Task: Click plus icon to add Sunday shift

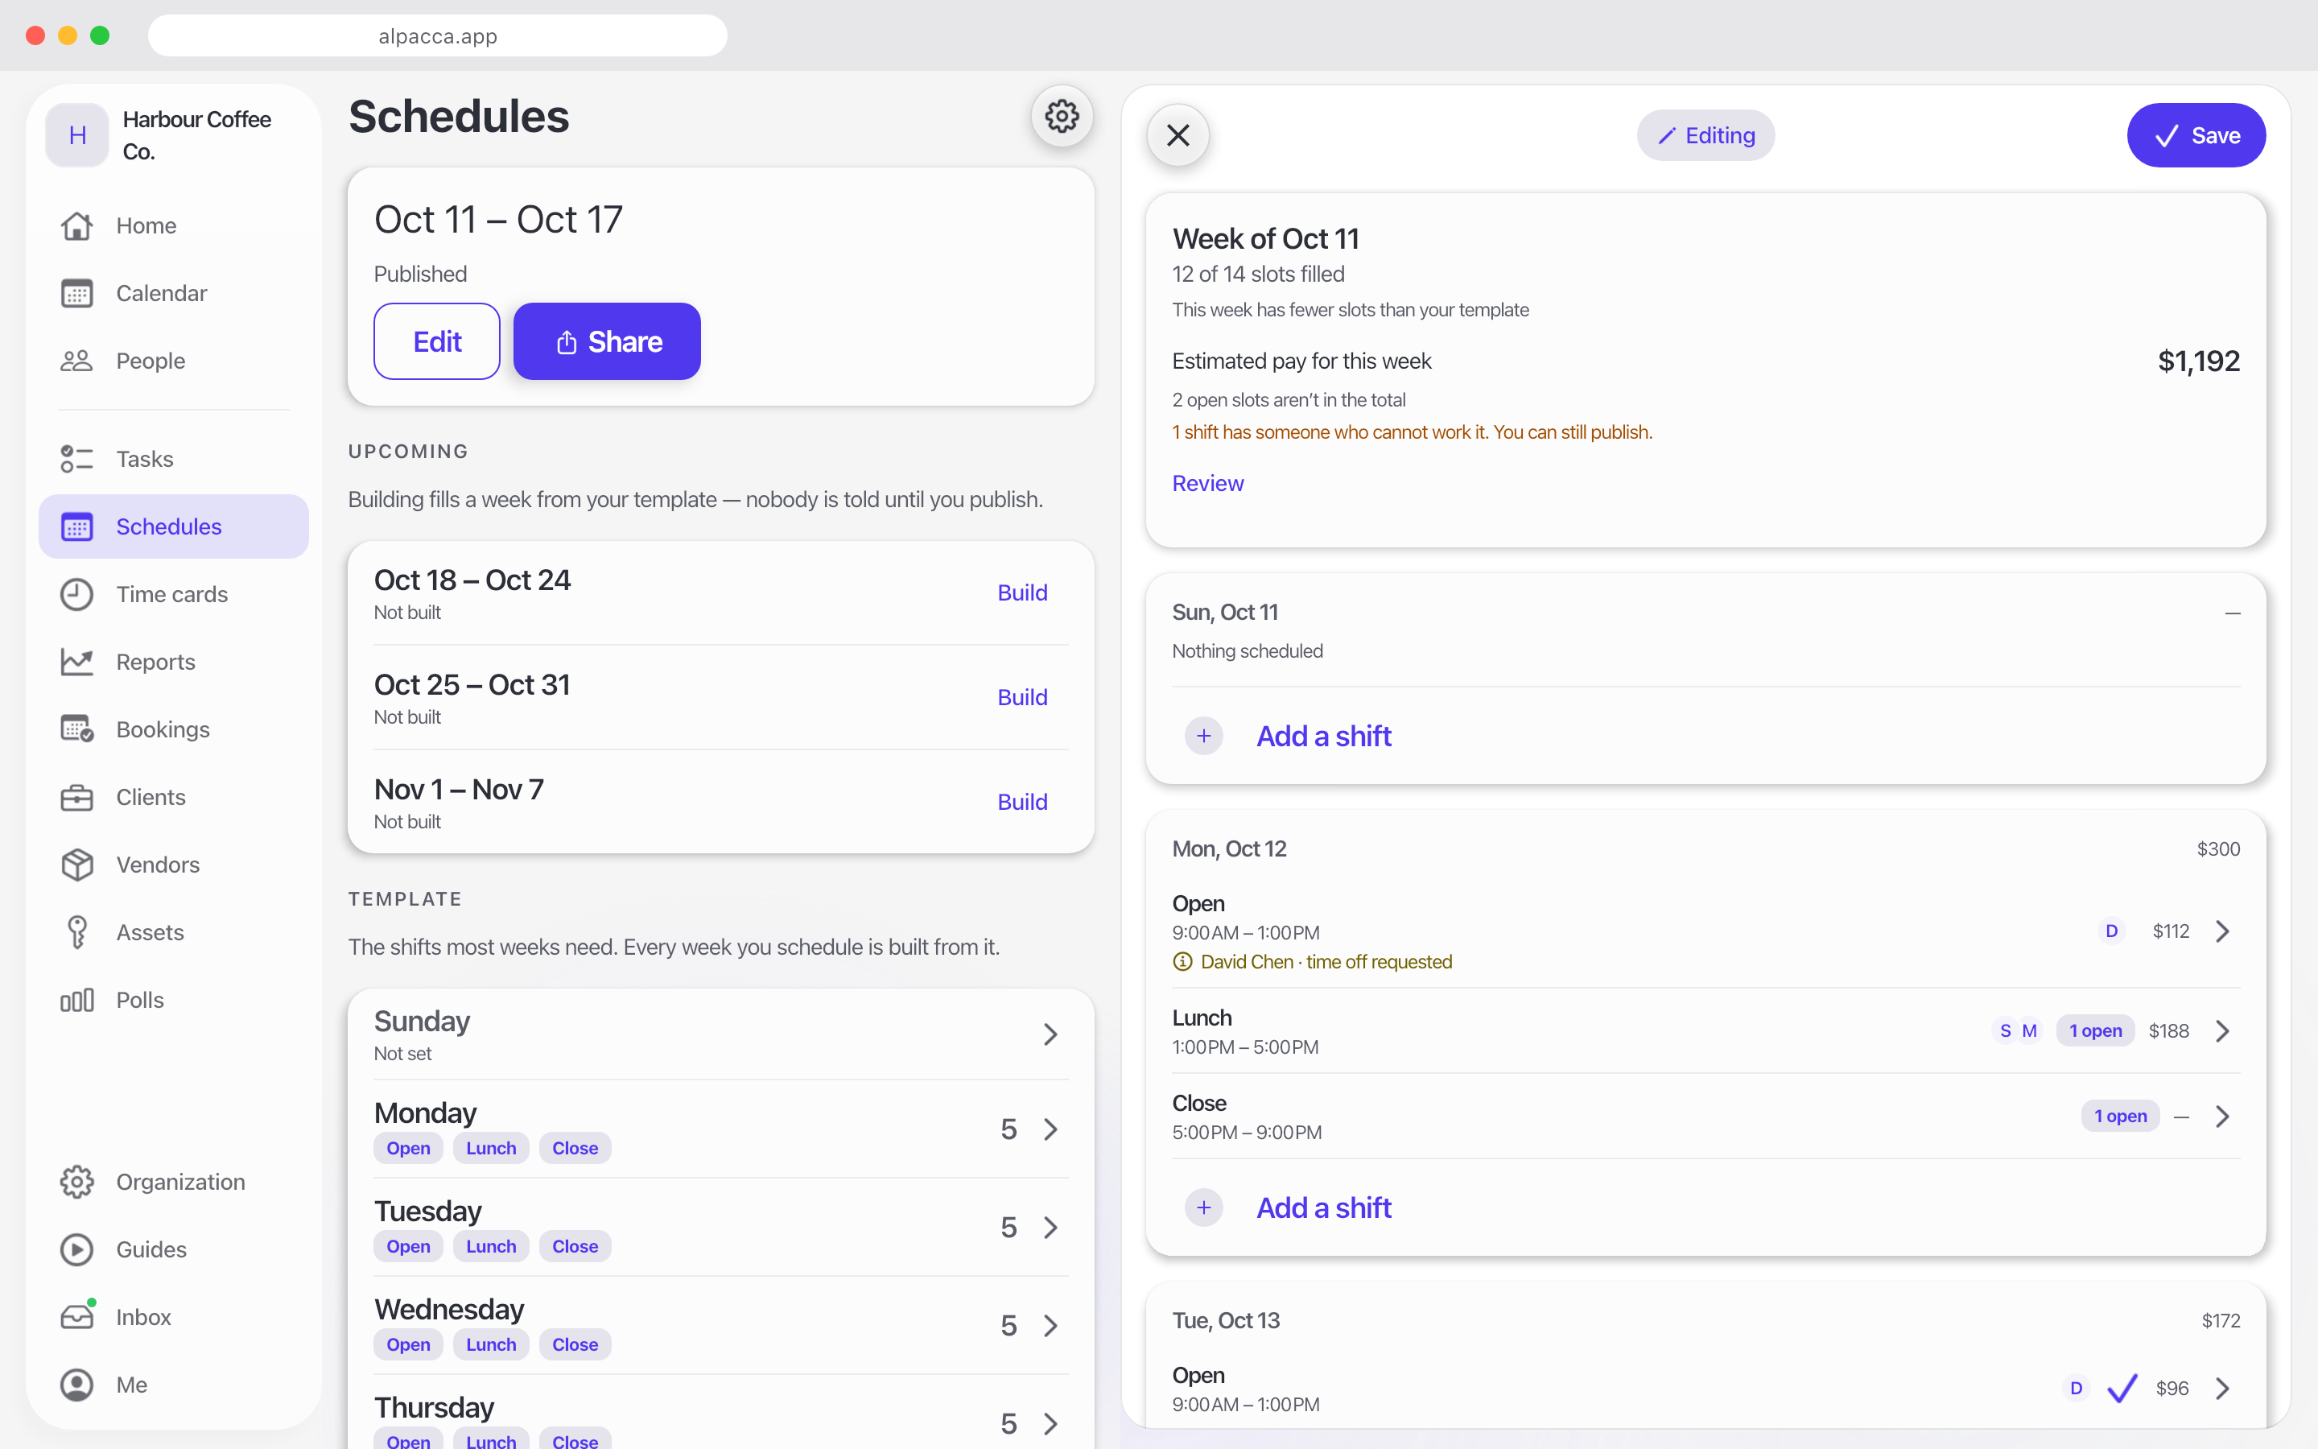Action: (x=1204, y=736)
